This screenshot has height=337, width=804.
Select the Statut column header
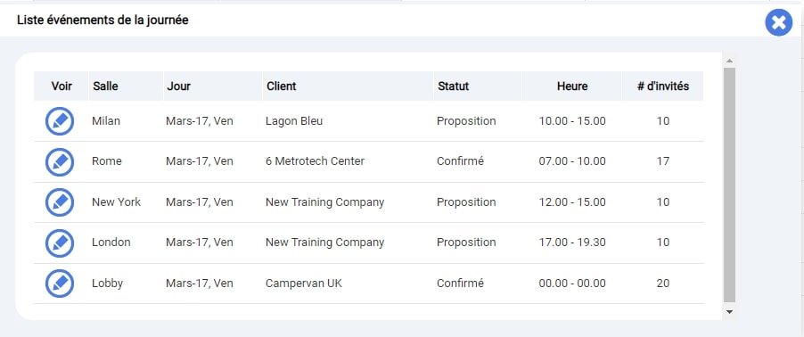pos(454,86)
